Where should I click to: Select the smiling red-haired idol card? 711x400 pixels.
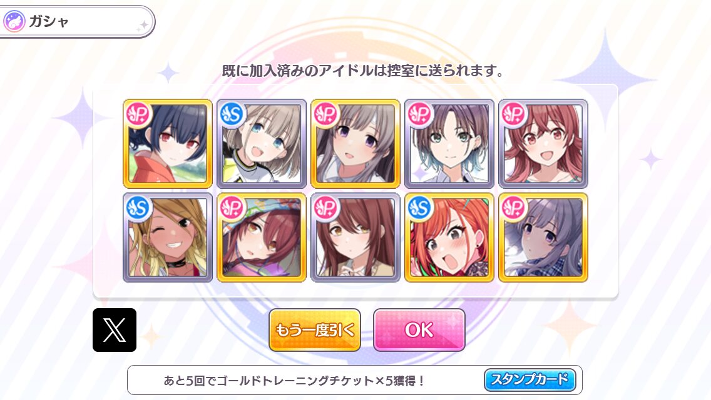[543, 144]
